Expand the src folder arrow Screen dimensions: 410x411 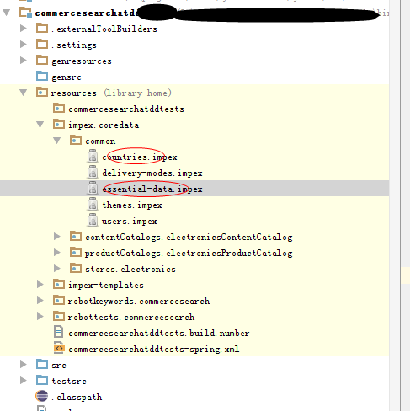pyautogui.click(x=24, y=365)
